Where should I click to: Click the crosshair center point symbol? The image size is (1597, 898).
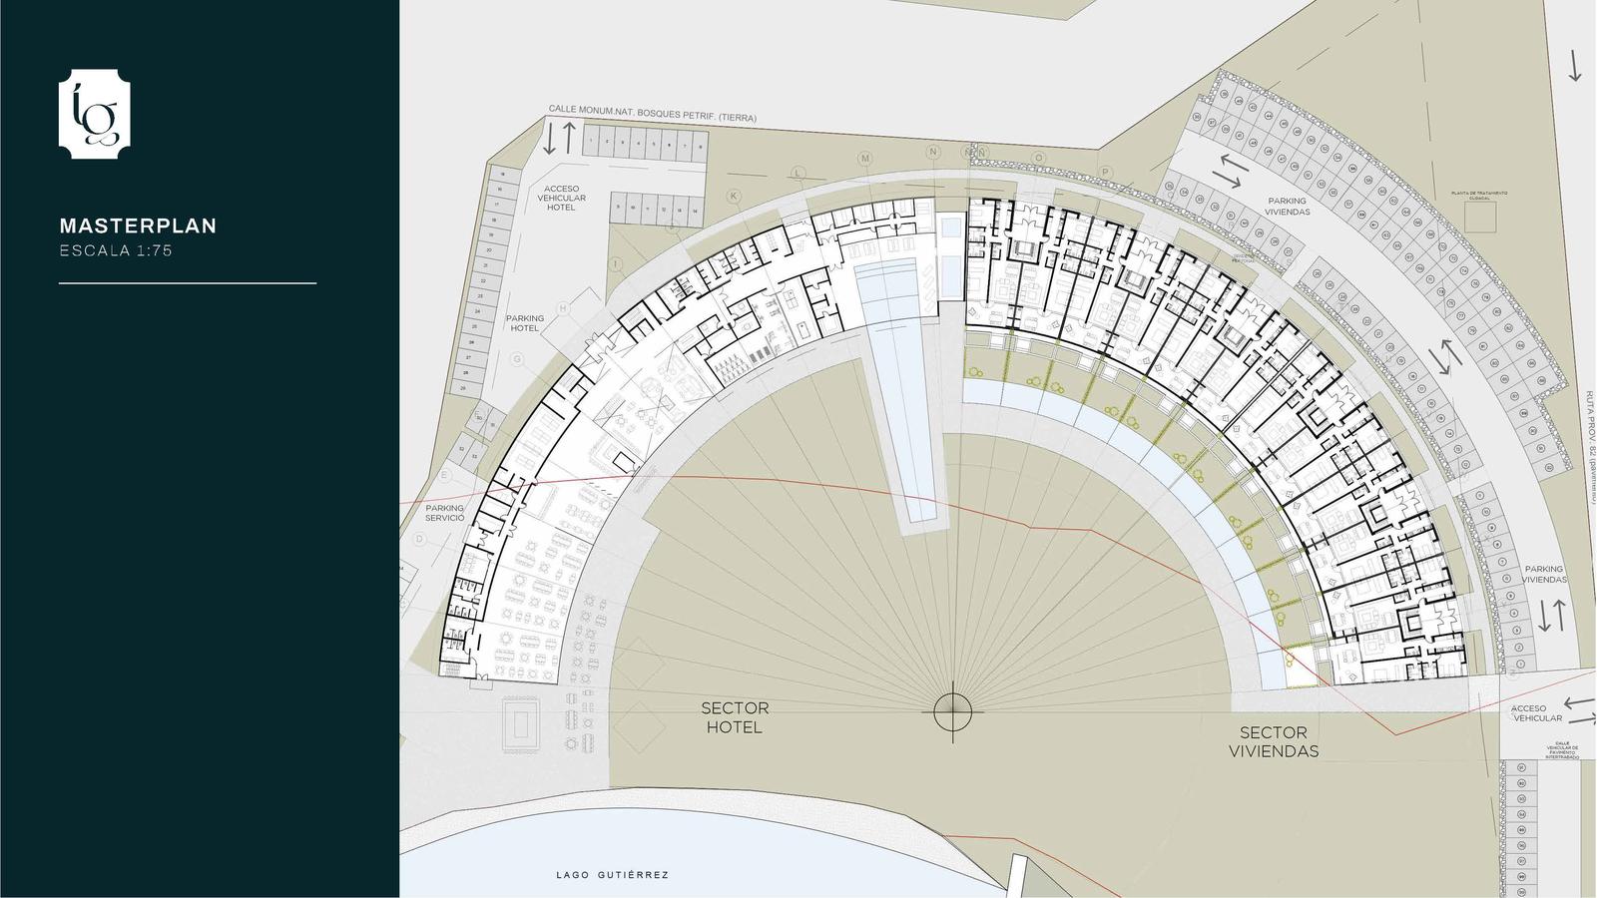coord(953,711)
